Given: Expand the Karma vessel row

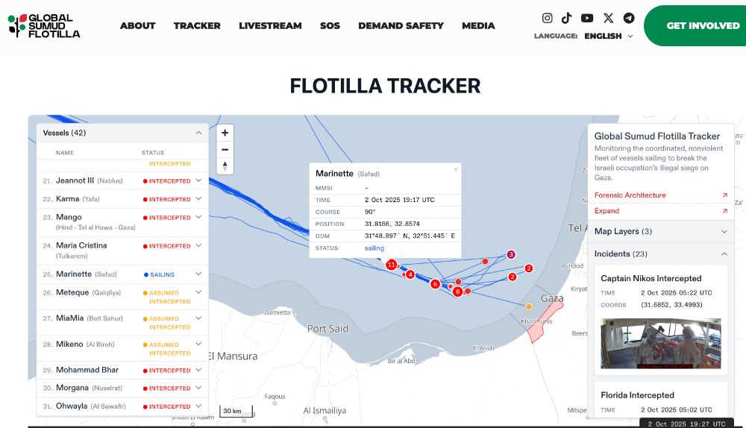Looking at the screenshot, I should [x=199, y=199].
